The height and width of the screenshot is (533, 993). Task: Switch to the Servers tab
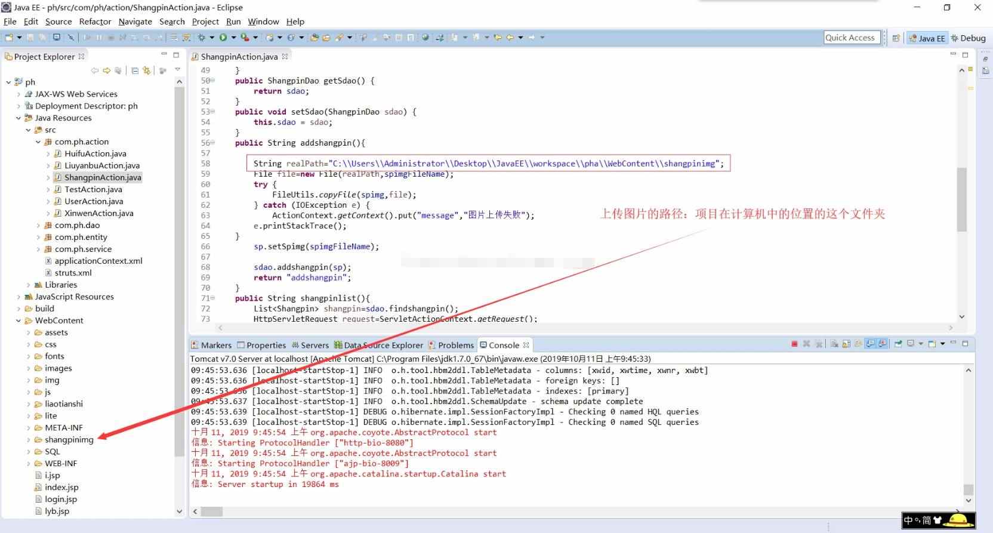point(310,345)
